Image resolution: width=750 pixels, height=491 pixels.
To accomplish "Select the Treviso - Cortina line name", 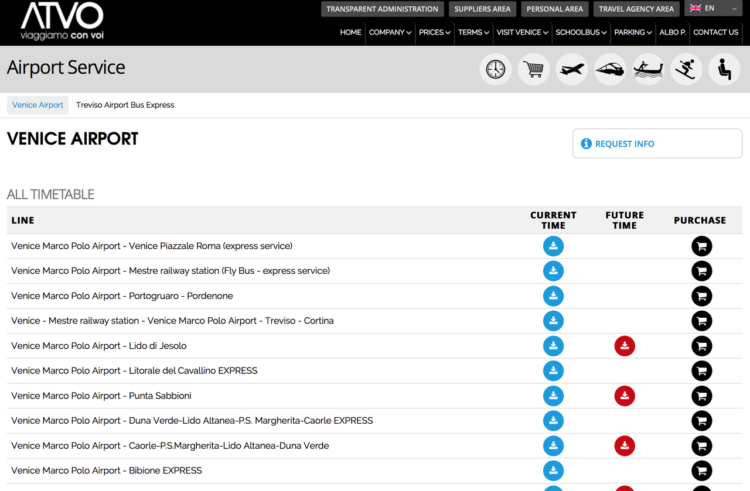I will coord(172,321).
